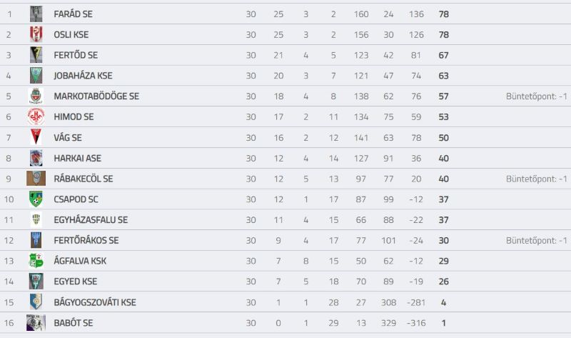Click the Vág SE pennant logo
The image size is (571, 338).
(36, 137)
